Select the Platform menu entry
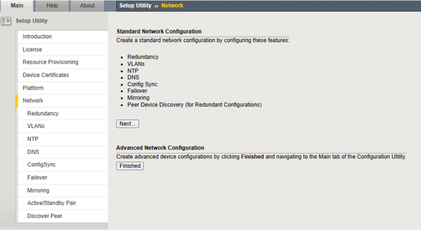The height and width of the screenshot is (230, 421). click(x=63, y=88)
